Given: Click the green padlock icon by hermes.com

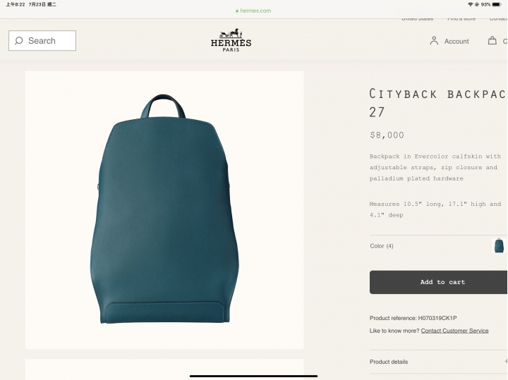Looking at the screenshot, I should click(237, 11).
